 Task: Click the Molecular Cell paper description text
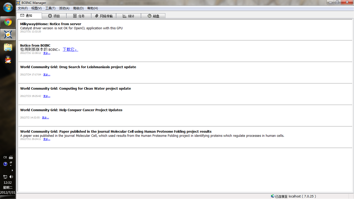152,136
